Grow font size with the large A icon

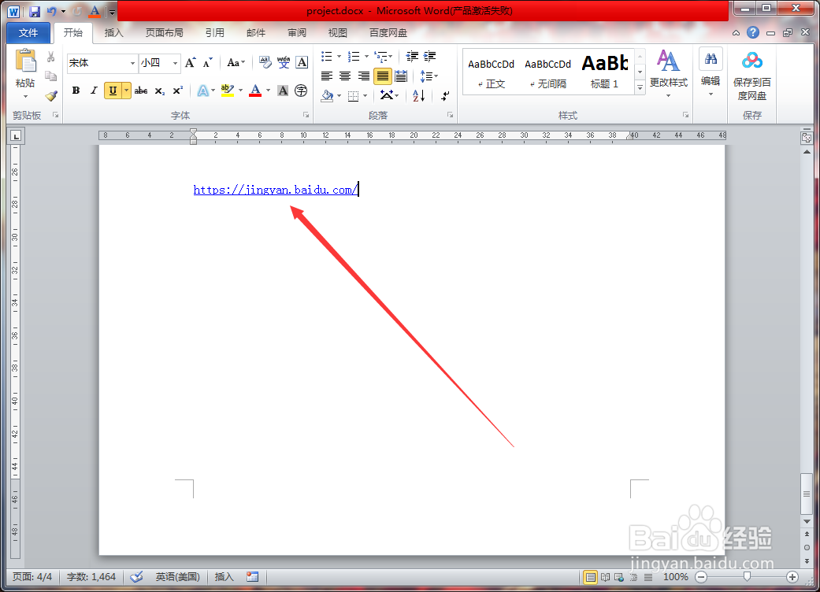pyautogui.click(x=191, y=63)
